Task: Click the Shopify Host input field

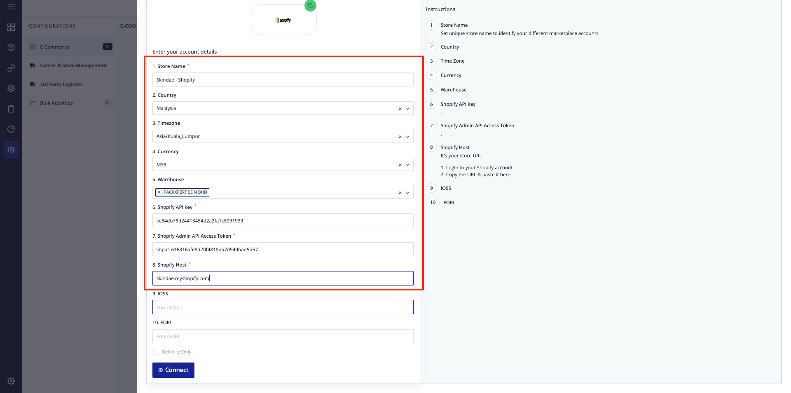Action: [x=283, y=278]
